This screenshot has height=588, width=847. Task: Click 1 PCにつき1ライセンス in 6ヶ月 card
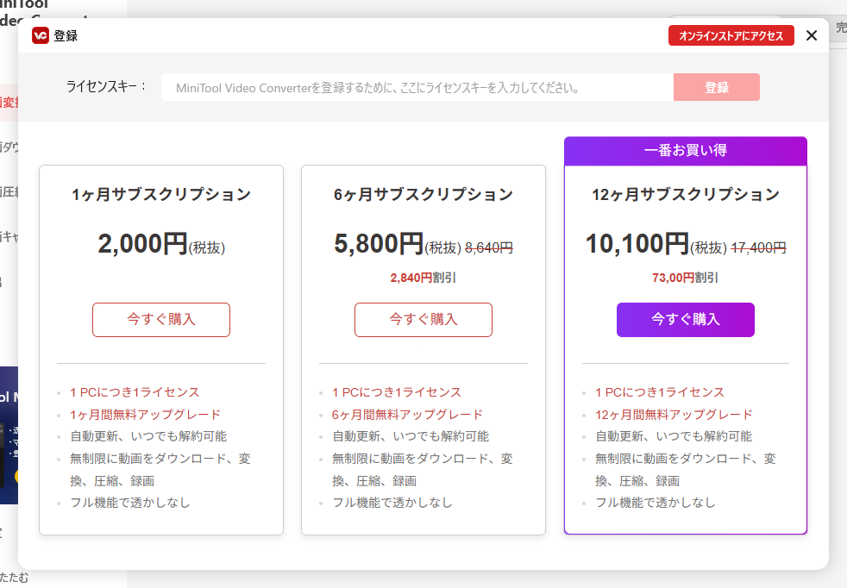(397, 392)
